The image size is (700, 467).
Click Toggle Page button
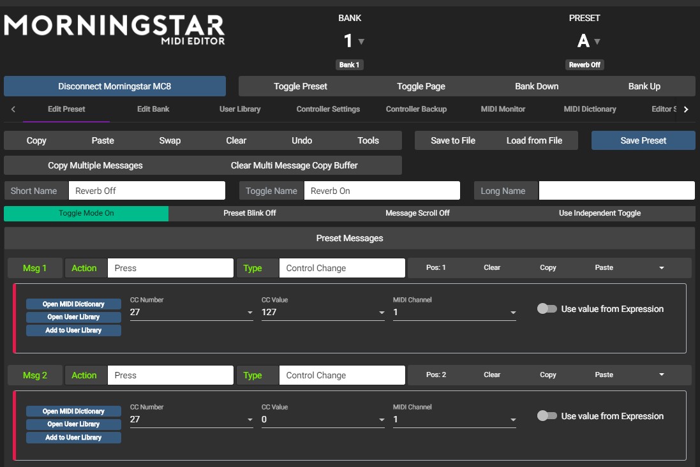click(421, 86)
